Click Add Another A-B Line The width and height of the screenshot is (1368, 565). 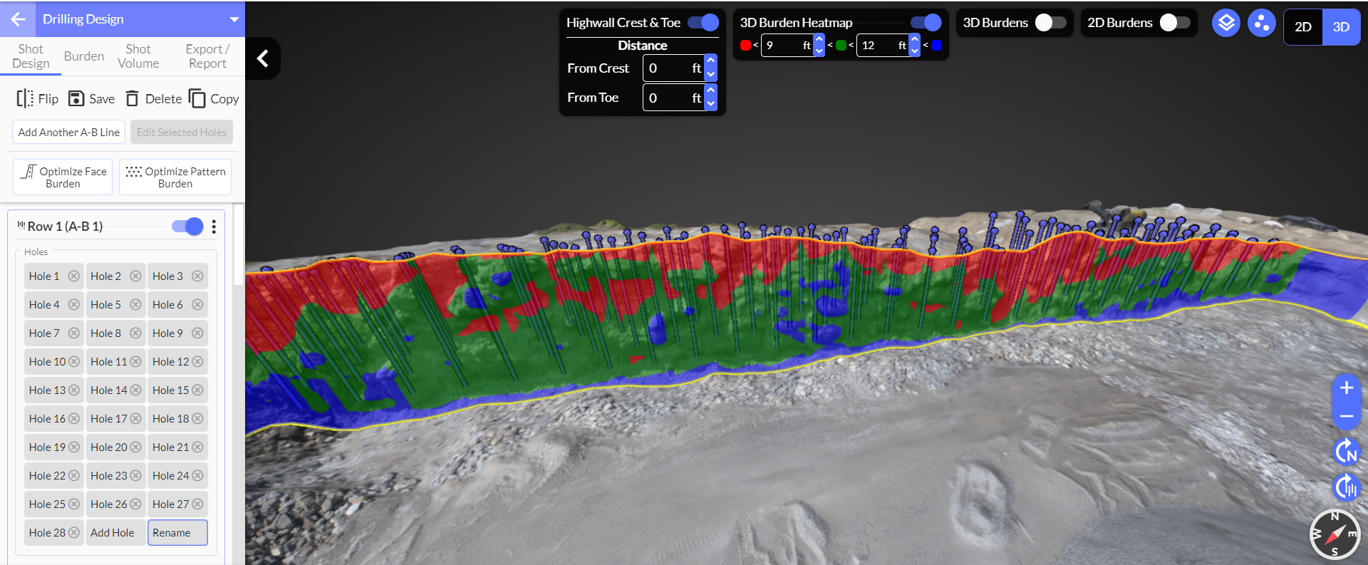pyautogui.click(x=68, y=133)
